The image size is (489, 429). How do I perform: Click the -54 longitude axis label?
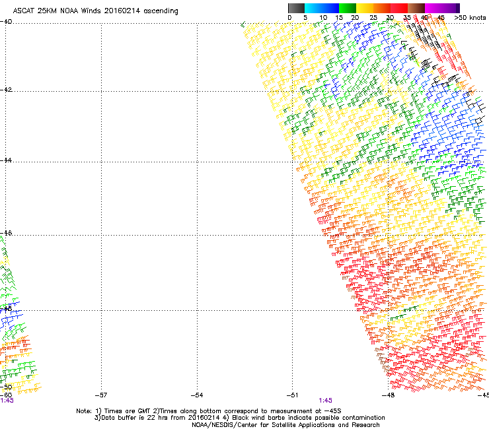[197, 395]
